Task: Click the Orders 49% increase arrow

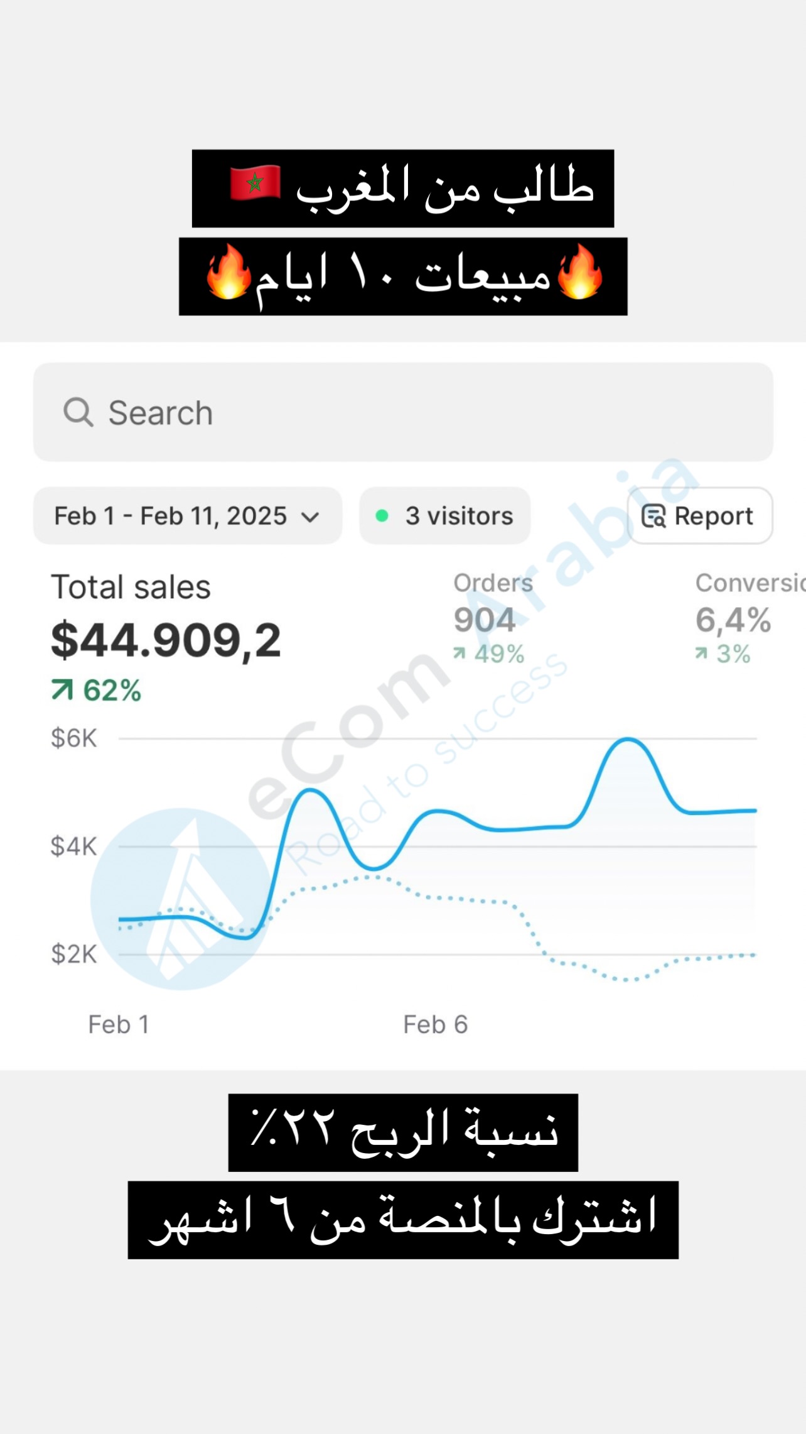Action: [x=459, y=654]
